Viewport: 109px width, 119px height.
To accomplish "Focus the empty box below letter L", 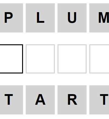I will [x=40, y=59].
